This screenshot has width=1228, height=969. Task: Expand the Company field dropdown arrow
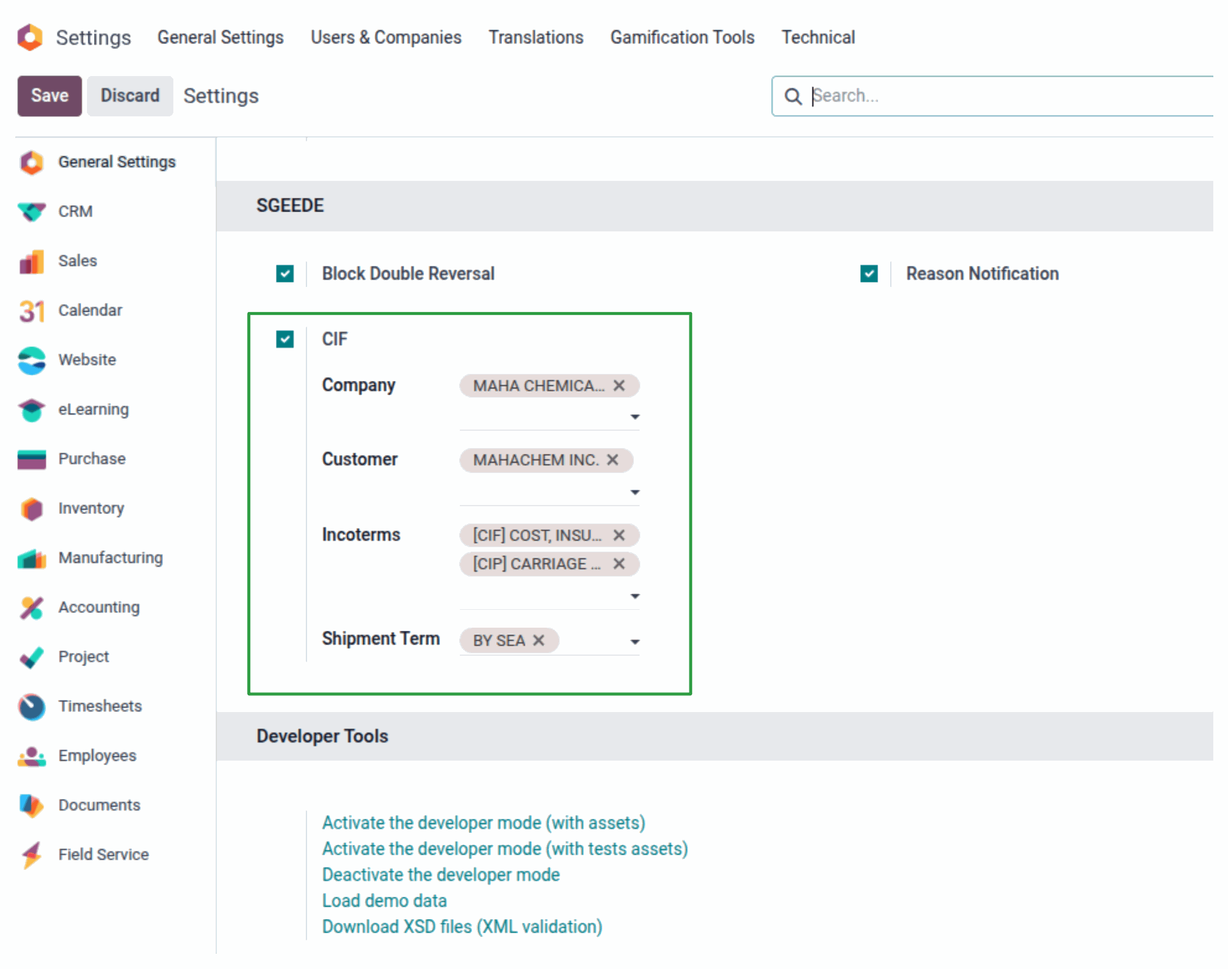[x=634, y=417]
